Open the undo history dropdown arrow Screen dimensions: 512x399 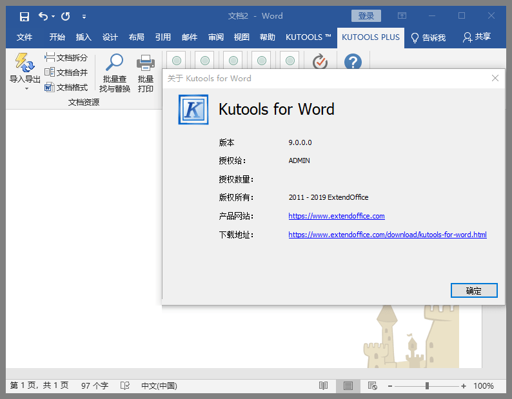pos(53,16)
